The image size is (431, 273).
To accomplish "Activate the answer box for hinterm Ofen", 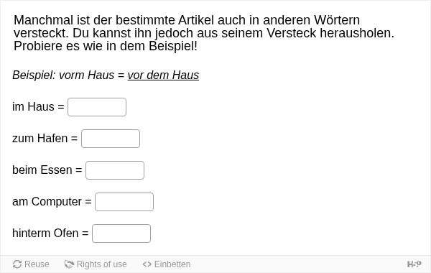I will (x=121, y=233).
